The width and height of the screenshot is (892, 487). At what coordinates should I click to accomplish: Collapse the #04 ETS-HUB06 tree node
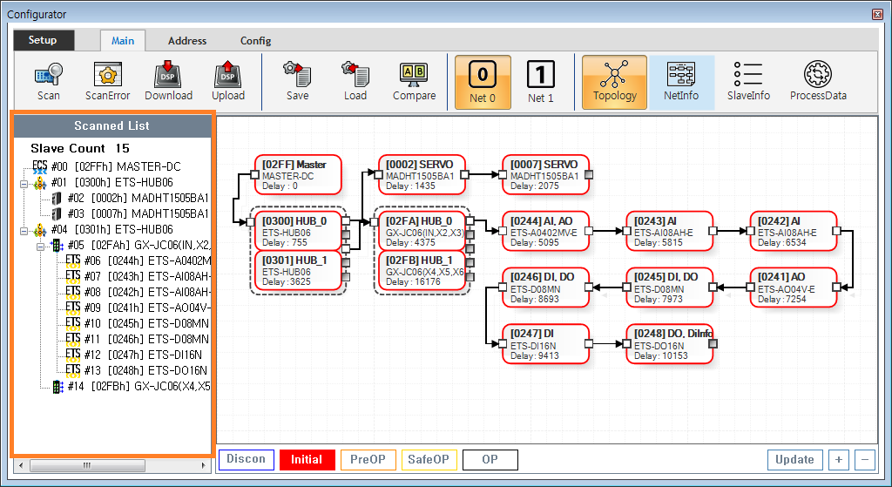pos(24,230)
